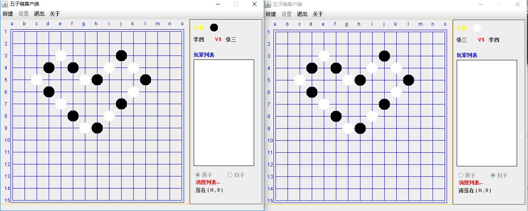Click white stone at c5 on left board

(x=37, y=80)
